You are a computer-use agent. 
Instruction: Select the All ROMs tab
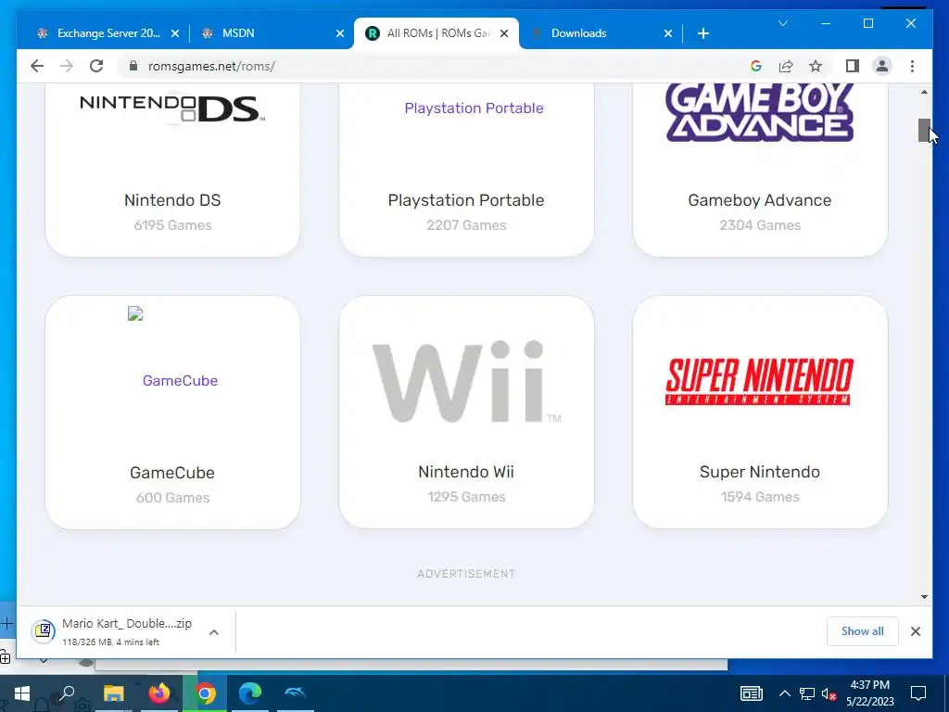[437, 33]
